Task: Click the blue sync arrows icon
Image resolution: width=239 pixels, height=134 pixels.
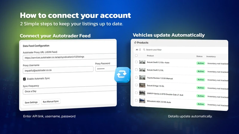Action: click(x=122, y=75)
